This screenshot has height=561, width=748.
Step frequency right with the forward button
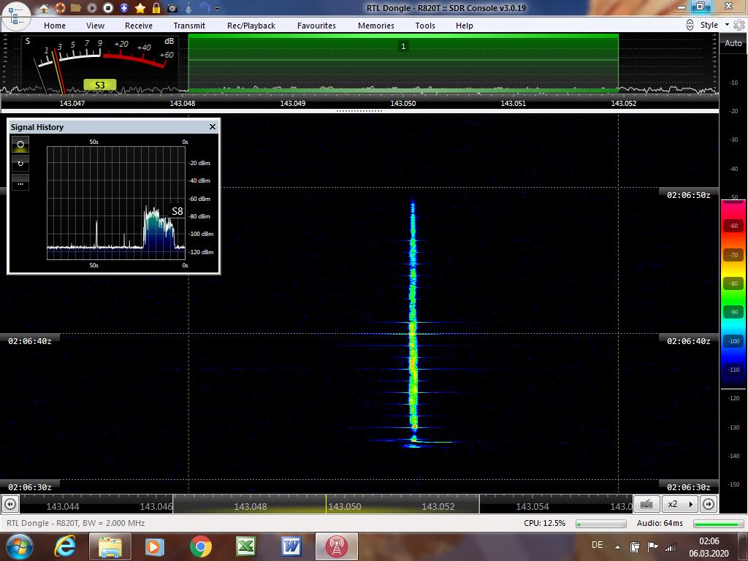pyautogui.click(x=709, y=504)
